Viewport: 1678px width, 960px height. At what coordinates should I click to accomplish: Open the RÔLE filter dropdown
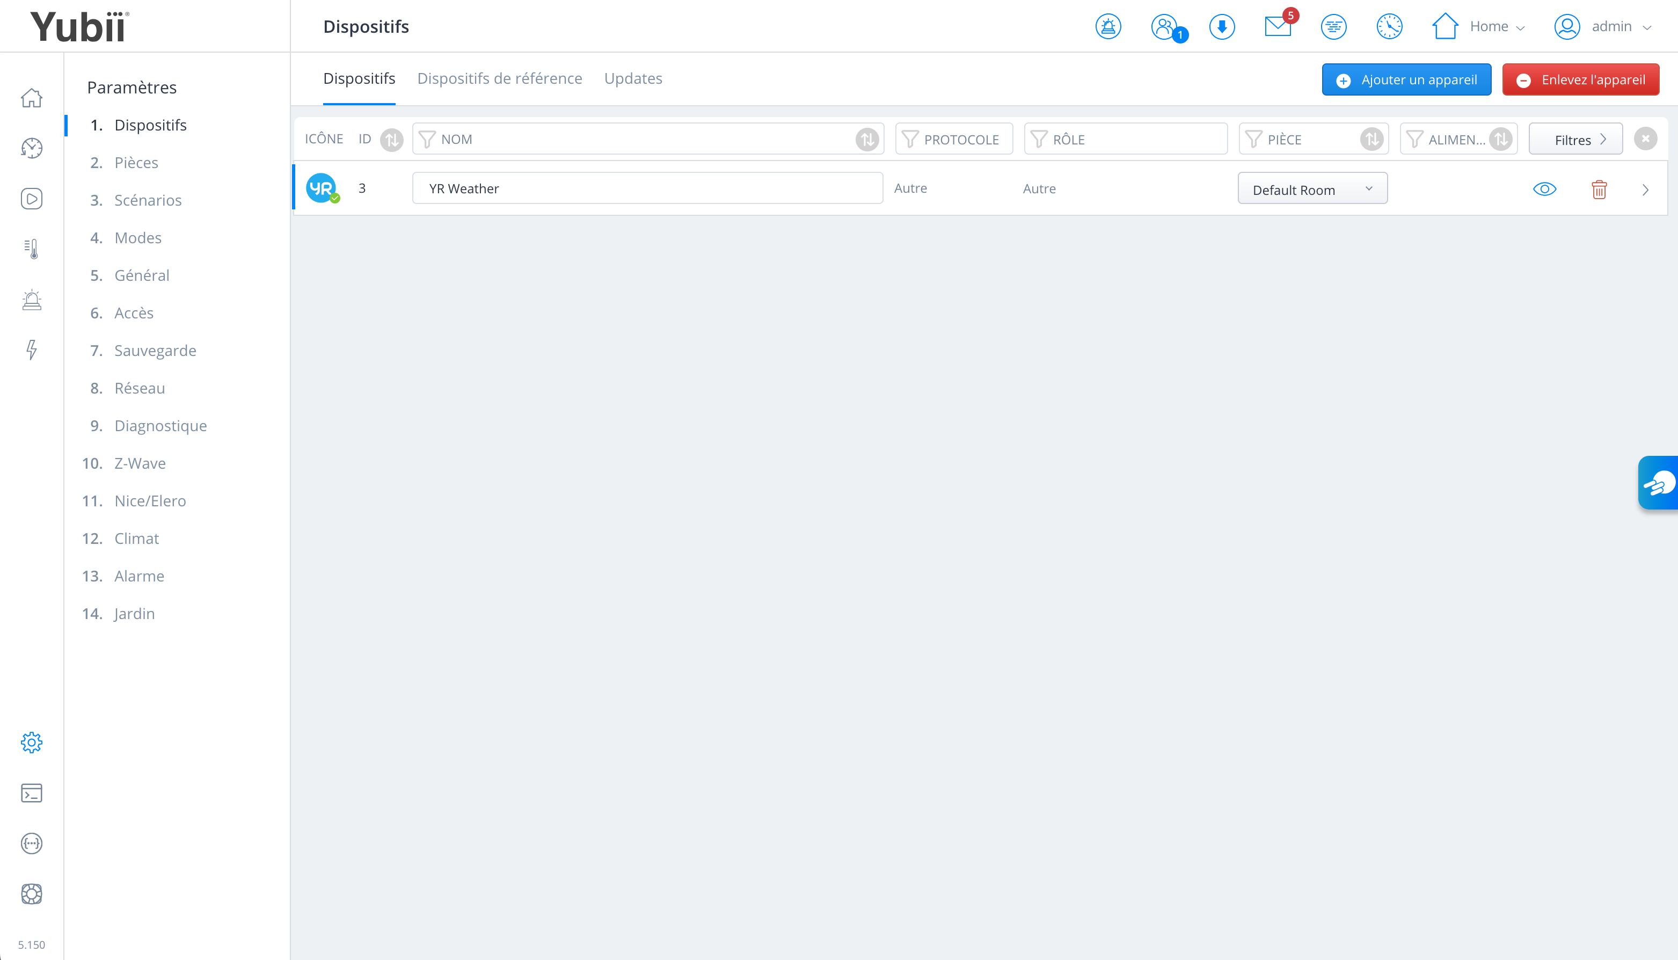(x=1126, y=139)
